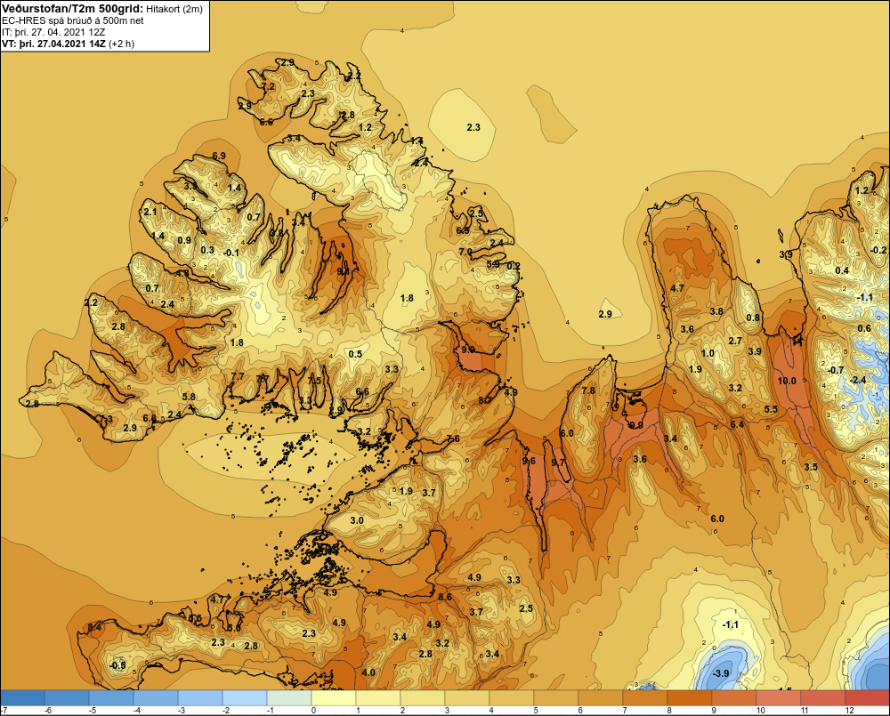The image size is (890, 716).
Task: Click the 0.6 temperature value on the map
Action: (x=864, y=328)
